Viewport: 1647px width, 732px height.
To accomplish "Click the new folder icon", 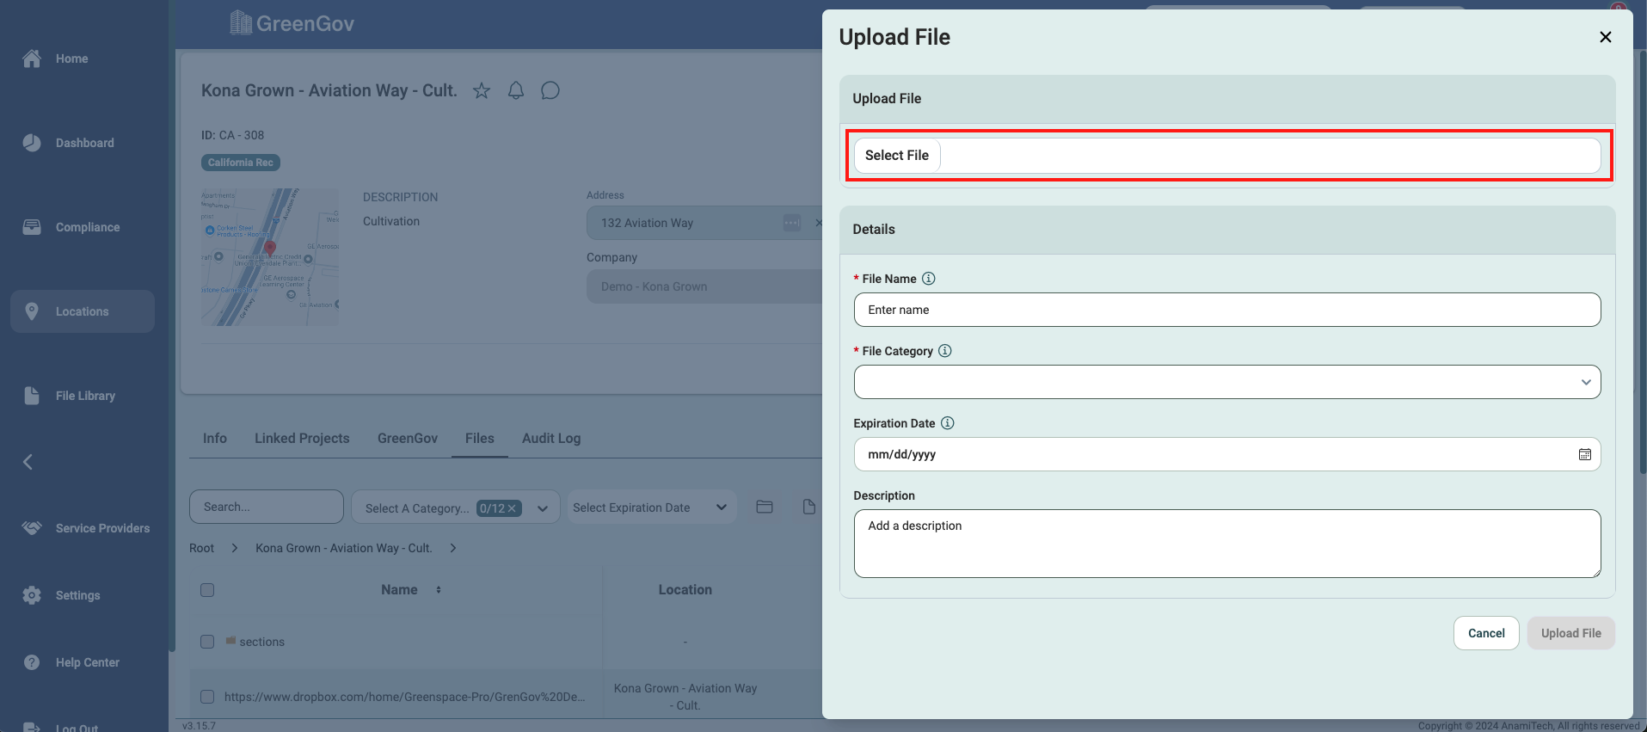I will point(765,507).
